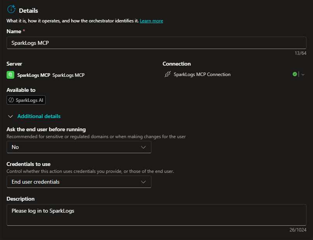Click the Ask the end user before running label
313x240 pixels.
tap(46, 129)
